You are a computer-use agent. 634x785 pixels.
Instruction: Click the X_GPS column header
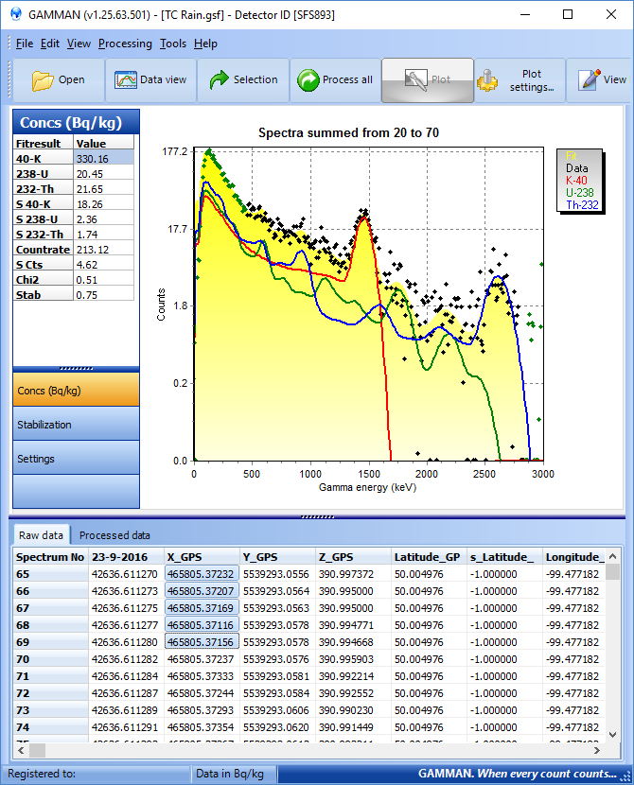[x=201, y=557]
